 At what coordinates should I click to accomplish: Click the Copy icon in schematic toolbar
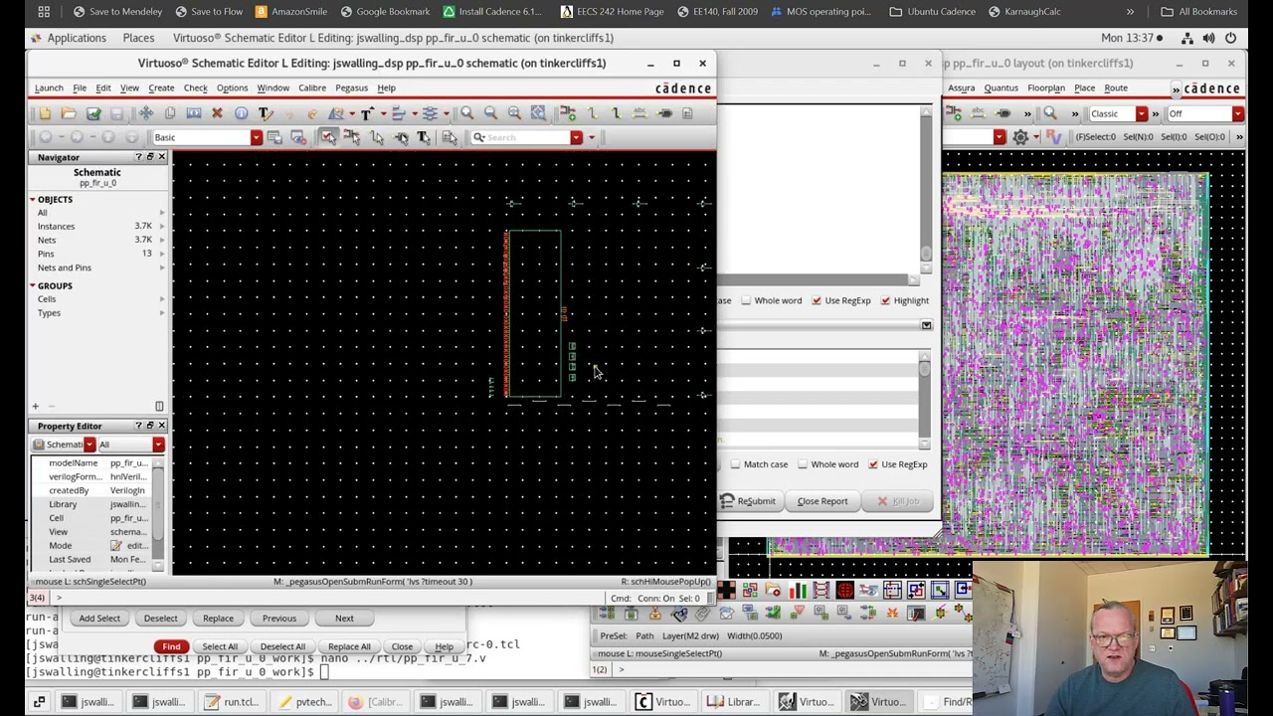[170, 112]
